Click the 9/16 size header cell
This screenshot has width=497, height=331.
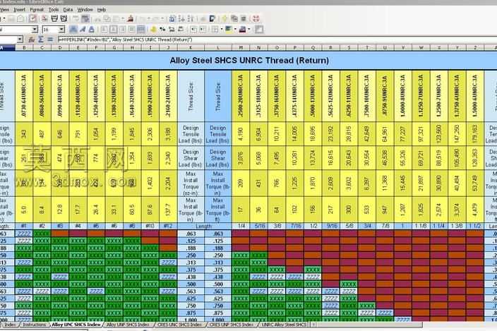point(331,226)
